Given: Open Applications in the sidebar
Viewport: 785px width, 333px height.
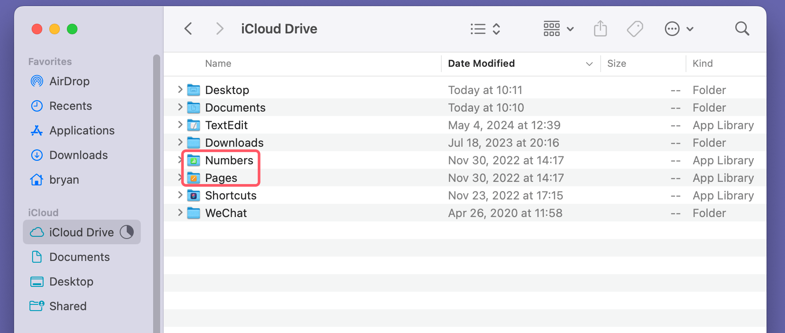Looking at the screenshot, I should 82,130.
